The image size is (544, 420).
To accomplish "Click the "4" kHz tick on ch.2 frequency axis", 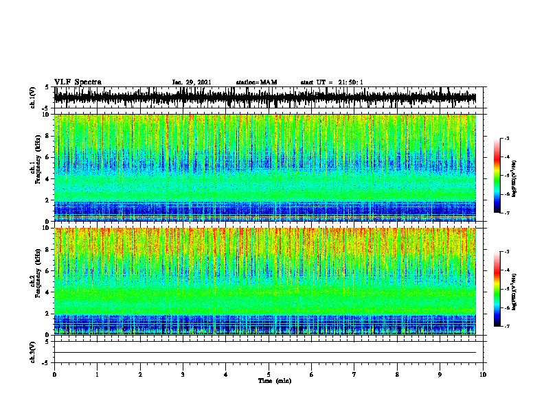I will (47, 292).
